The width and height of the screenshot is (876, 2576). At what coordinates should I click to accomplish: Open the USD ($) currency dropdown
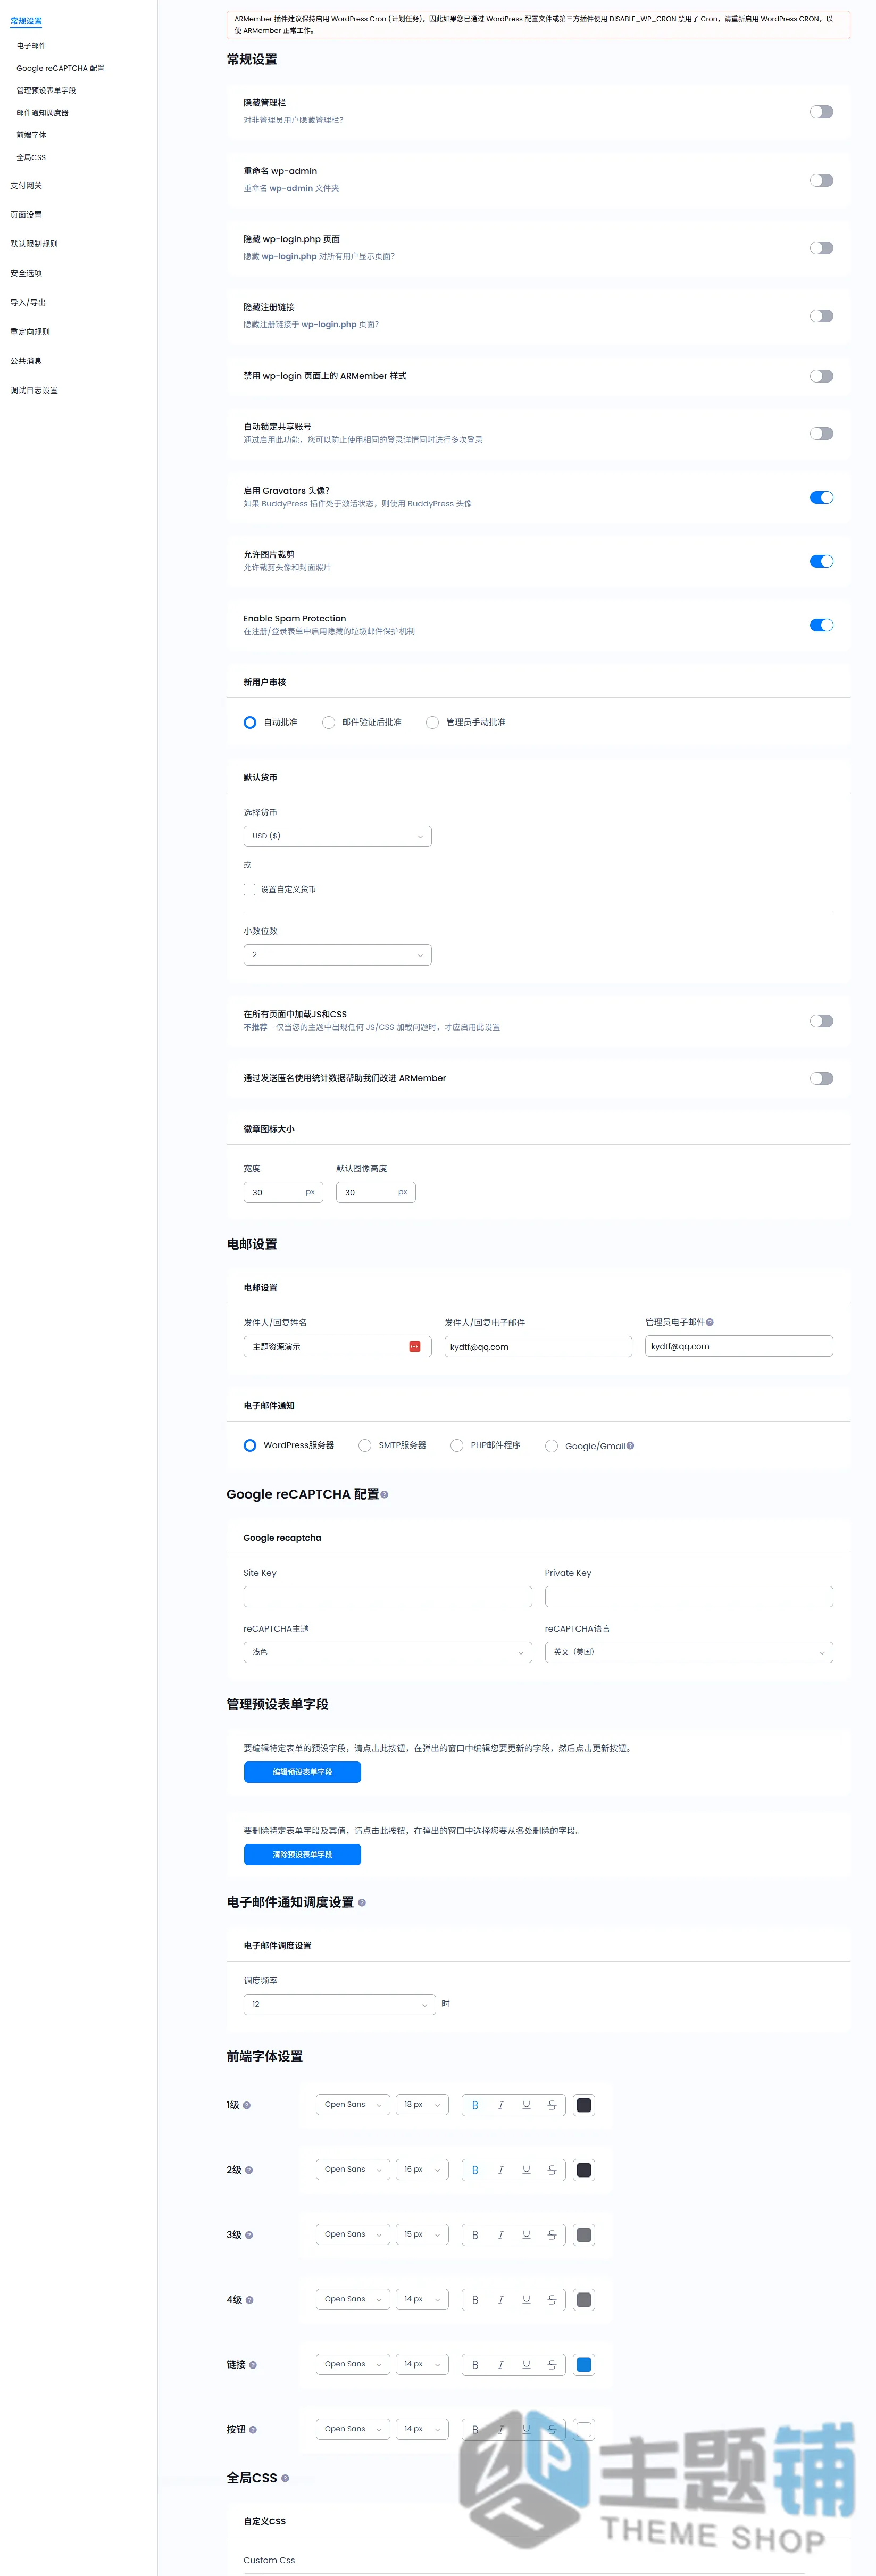[x=337, y=836]
